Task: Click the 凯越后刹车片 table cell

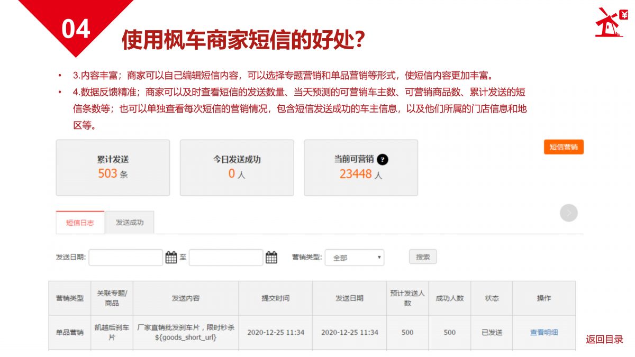Action: (x=112, y=333)
